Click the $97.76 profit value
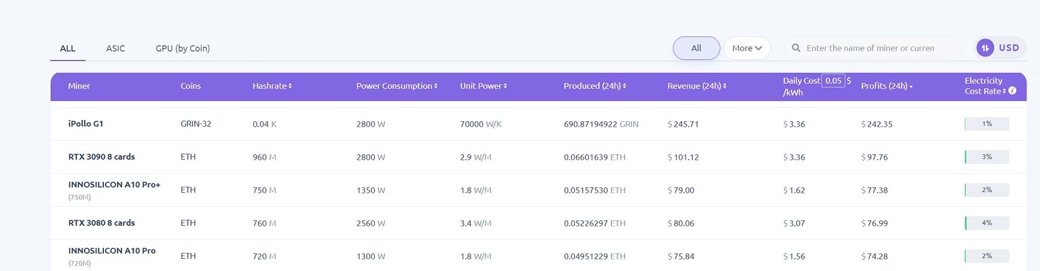The image size is (1040, 271). (x=875, y=157)
